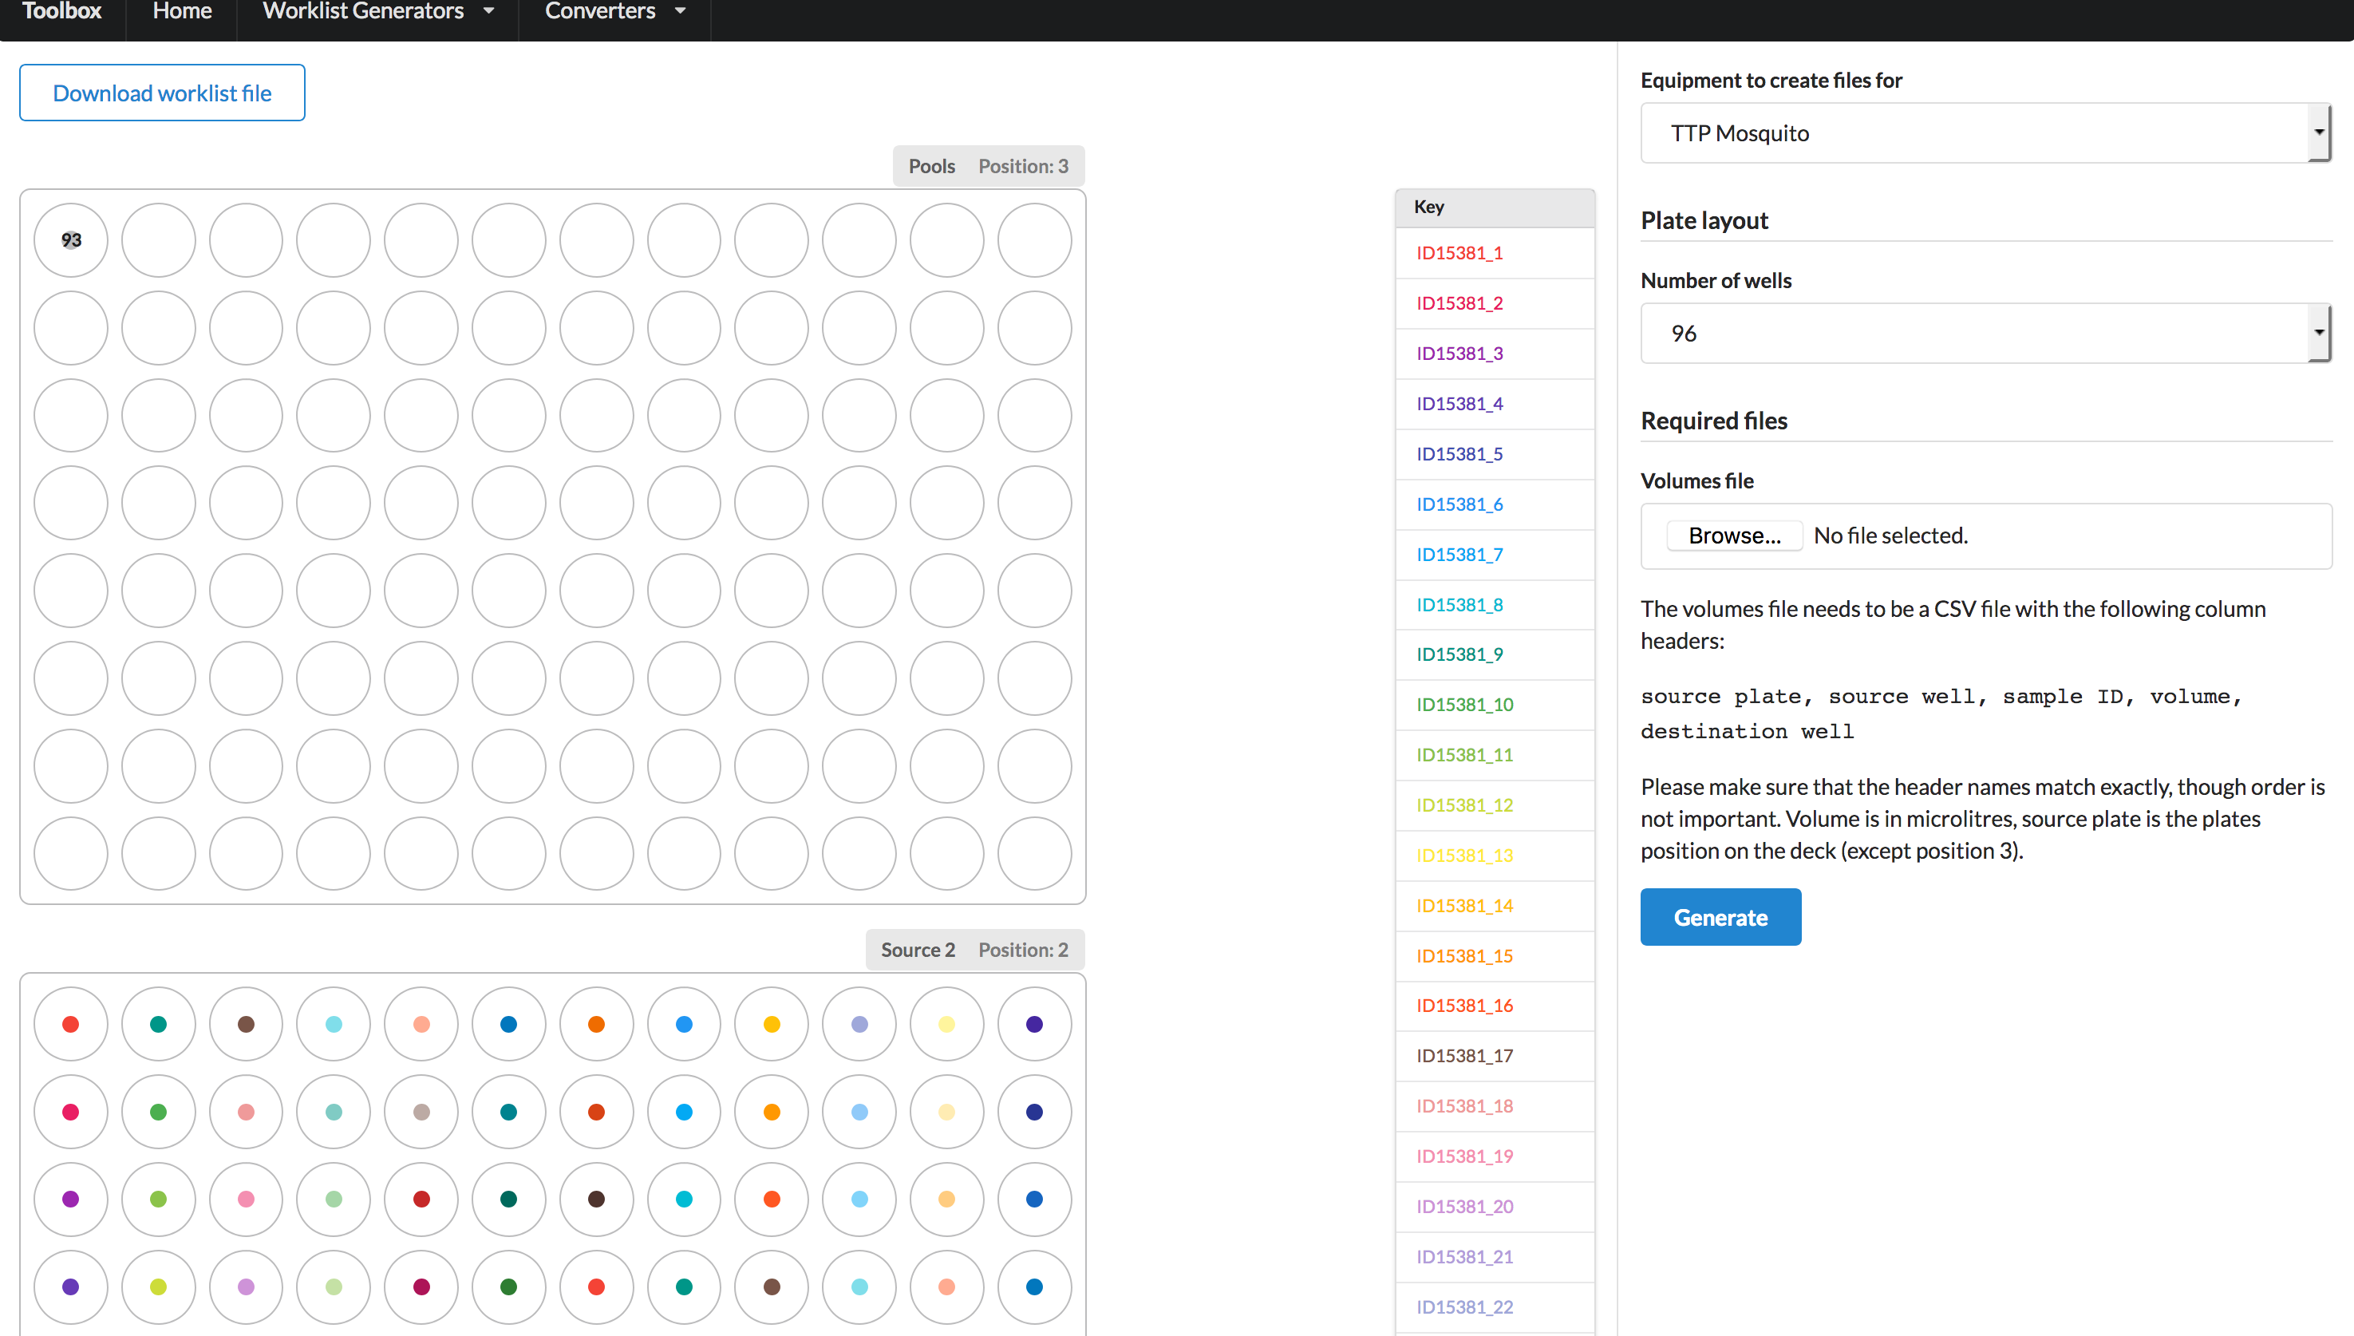
Task: Click the Source 2 plate label
Action: tap(918, 950)
